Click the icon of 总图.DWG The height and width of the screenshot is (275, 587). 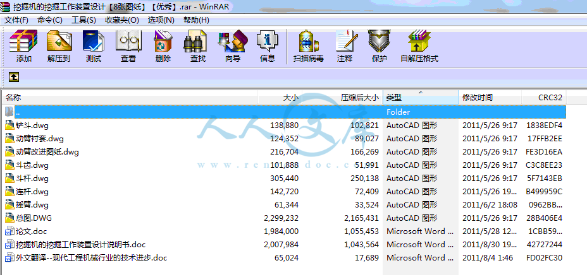(x=9, y=218)
